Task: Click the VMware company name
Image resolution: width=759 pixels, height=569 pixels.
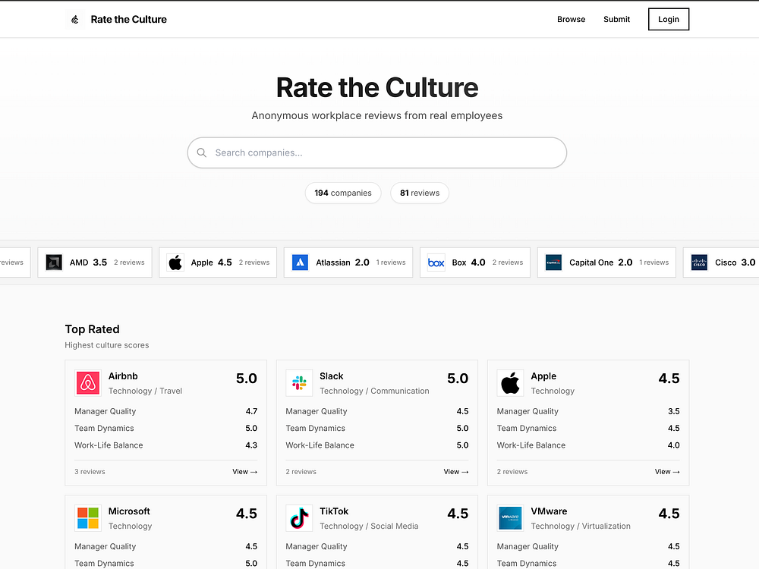Action: tap(549, 511)
